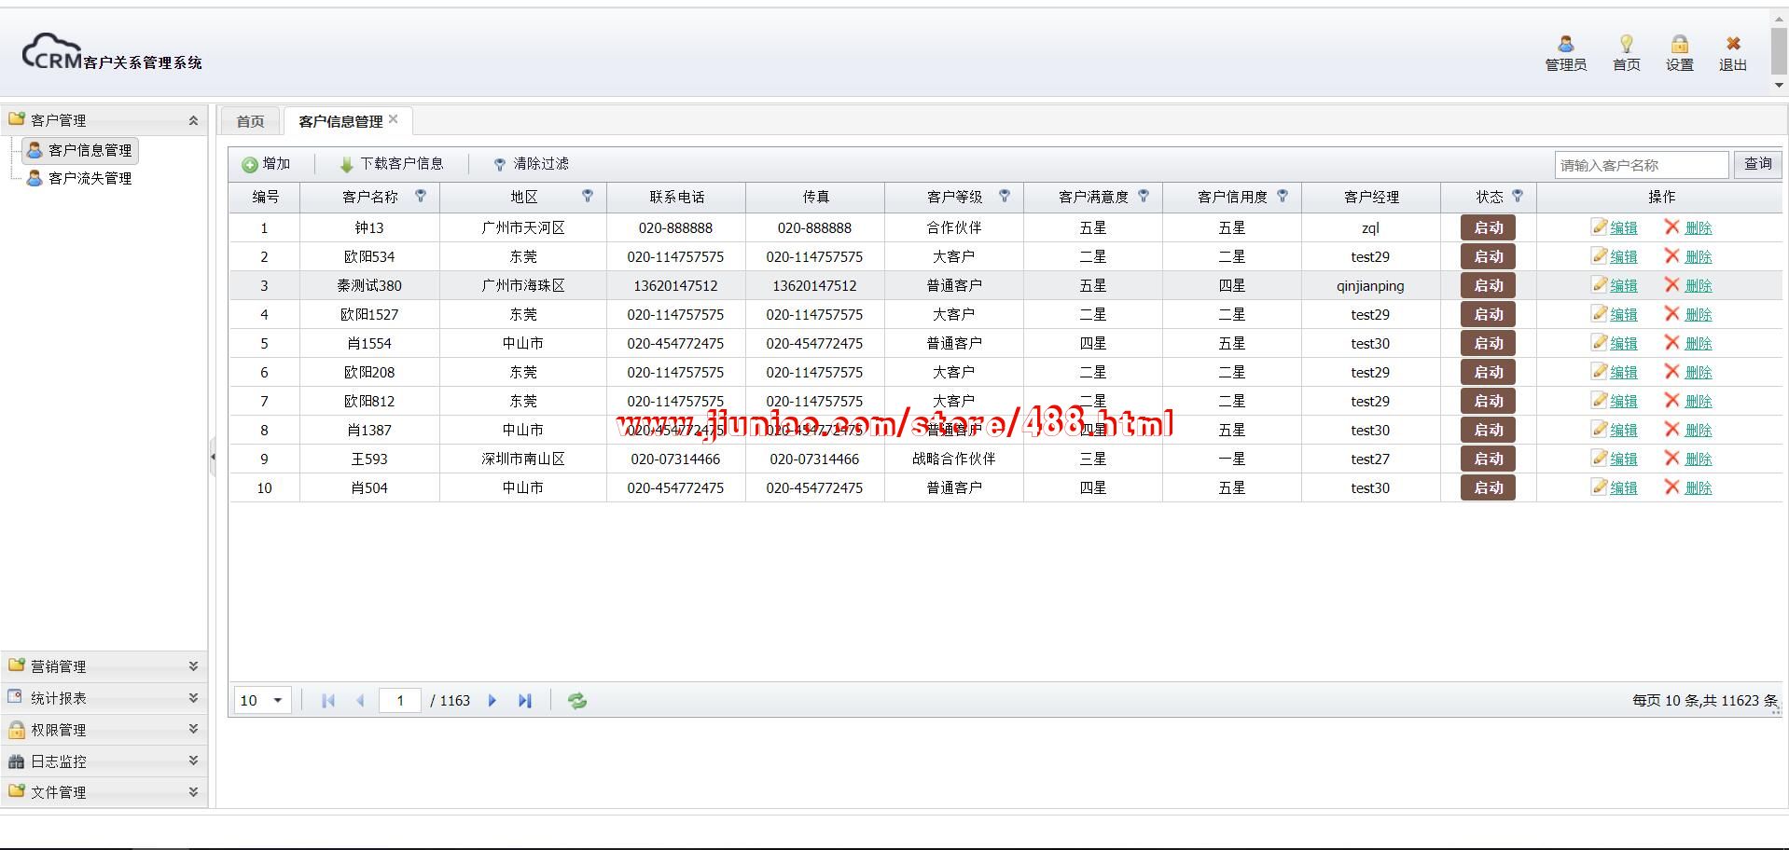
Task: Toggle 启动 status for 肖504 row
Action: [x=1488, y=487]
